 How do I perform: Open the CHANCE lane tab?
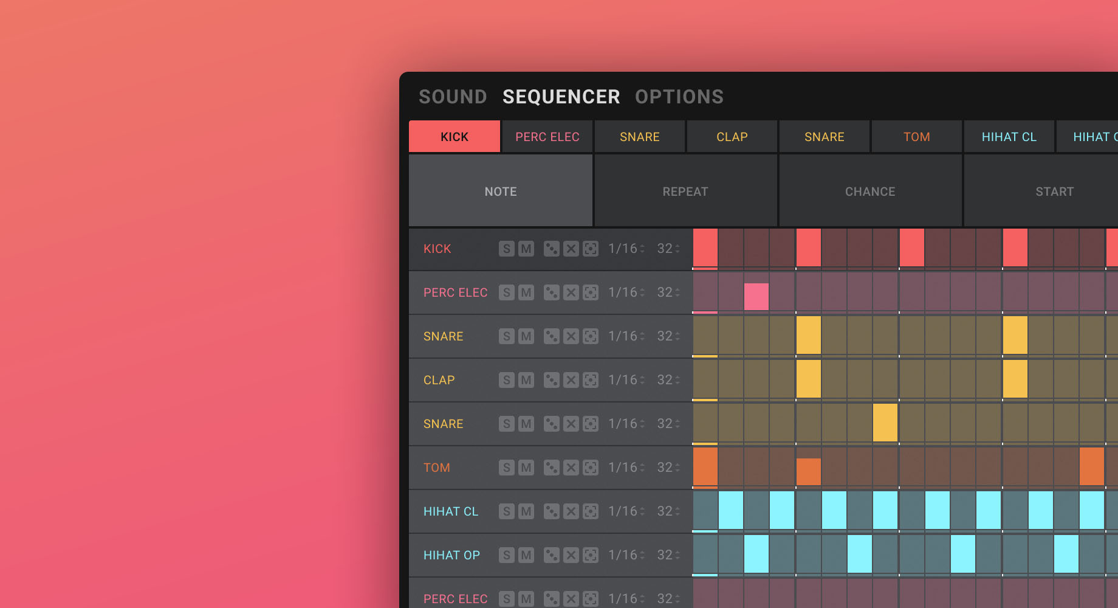[x=870, y=191]
